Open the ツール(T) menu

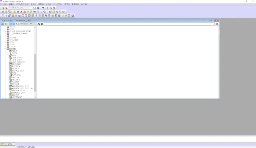pyautogui.click(x=48, y=4)
